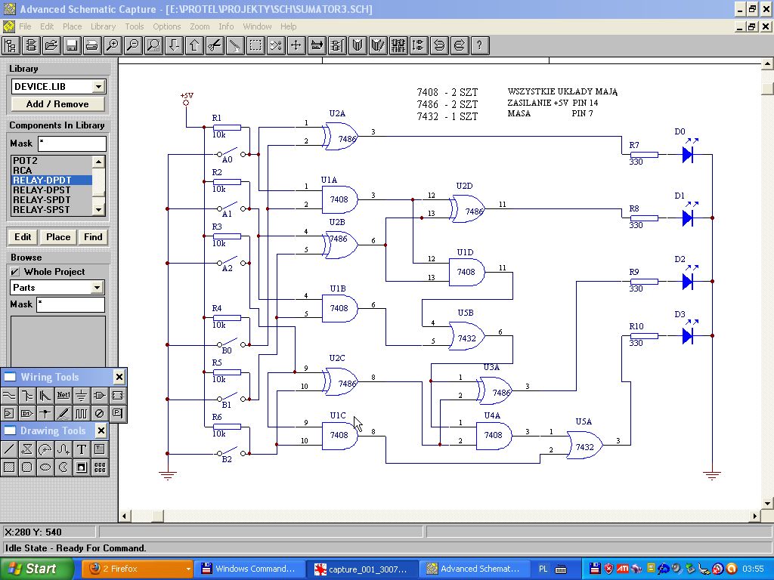Screen dimensions: 774x580
Task: Select the junction placement tool
Action: coord(45,413)
